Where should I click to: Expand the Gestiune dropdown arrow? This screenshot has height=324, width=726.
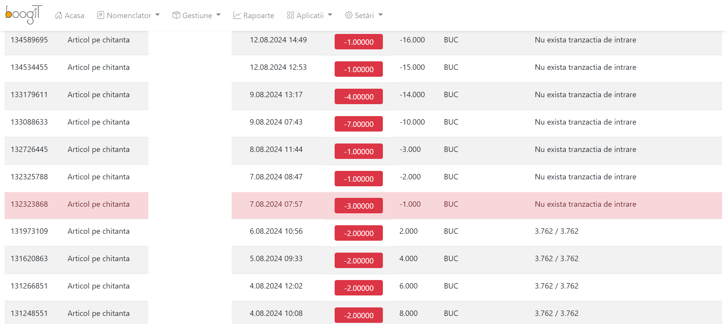(218, 15)
